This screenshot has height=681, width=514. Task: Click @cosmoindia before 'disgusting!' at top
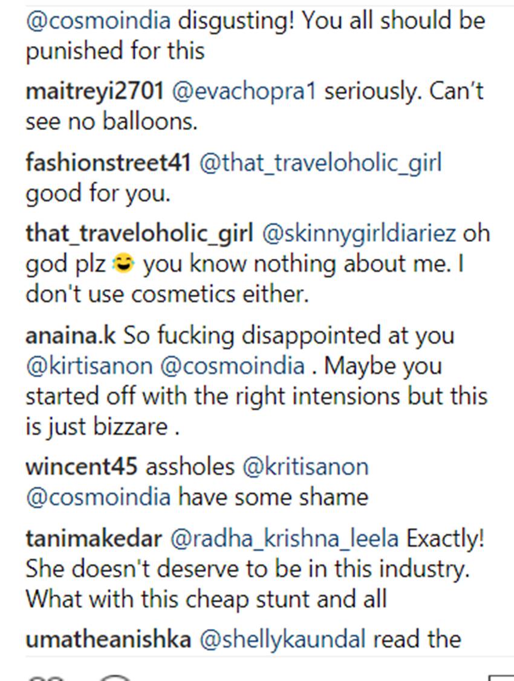tap(98, 21)
